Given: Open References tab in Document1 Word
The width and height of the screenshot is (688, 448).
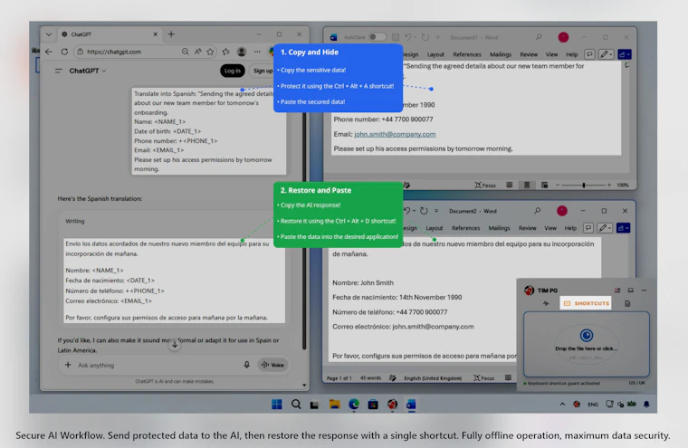Looking at the screenshot, I should pos(467,55).
